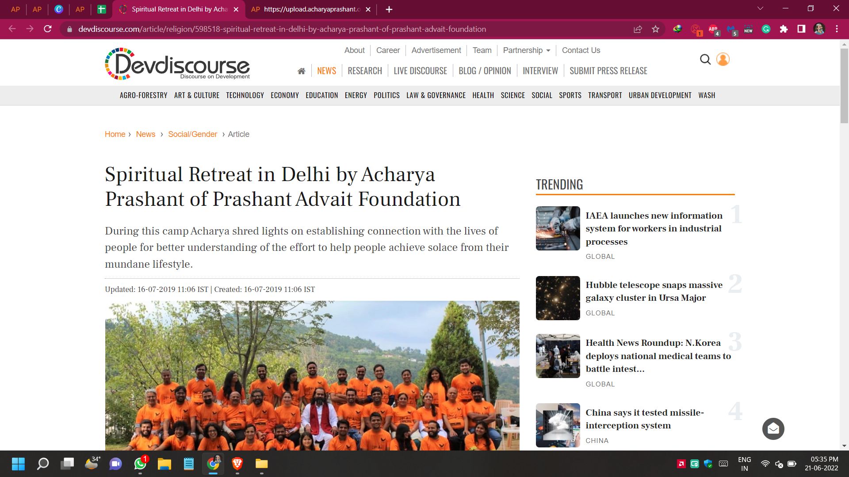Share this page using address bar icon
The width and height of the screenshot is (849, 477).
coord(638,29)
